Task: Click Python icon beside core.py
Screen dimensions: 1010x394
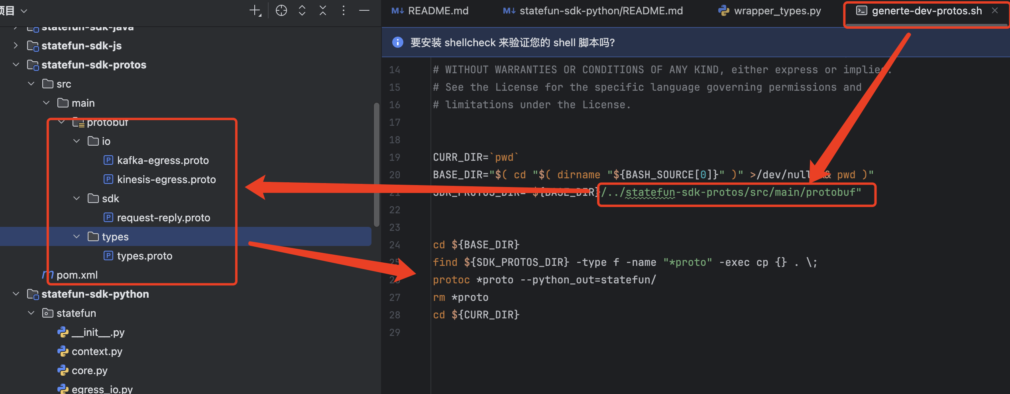Action: 63,370
